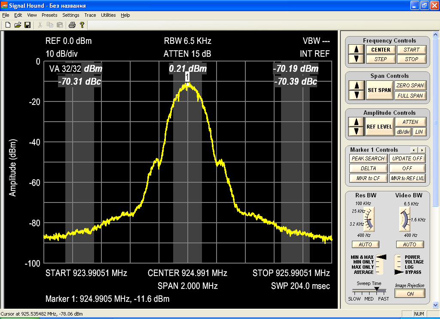Open the Utilities menu

pyautogui.click(x=108, y=15)
